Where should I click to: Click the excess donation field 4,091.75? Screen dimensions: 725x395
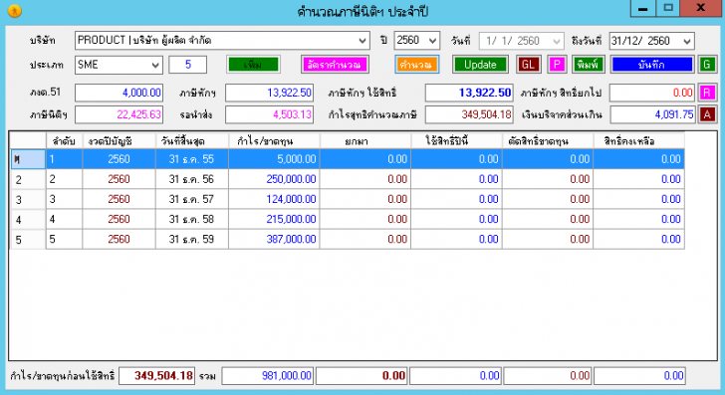click(x=652, y=114)
